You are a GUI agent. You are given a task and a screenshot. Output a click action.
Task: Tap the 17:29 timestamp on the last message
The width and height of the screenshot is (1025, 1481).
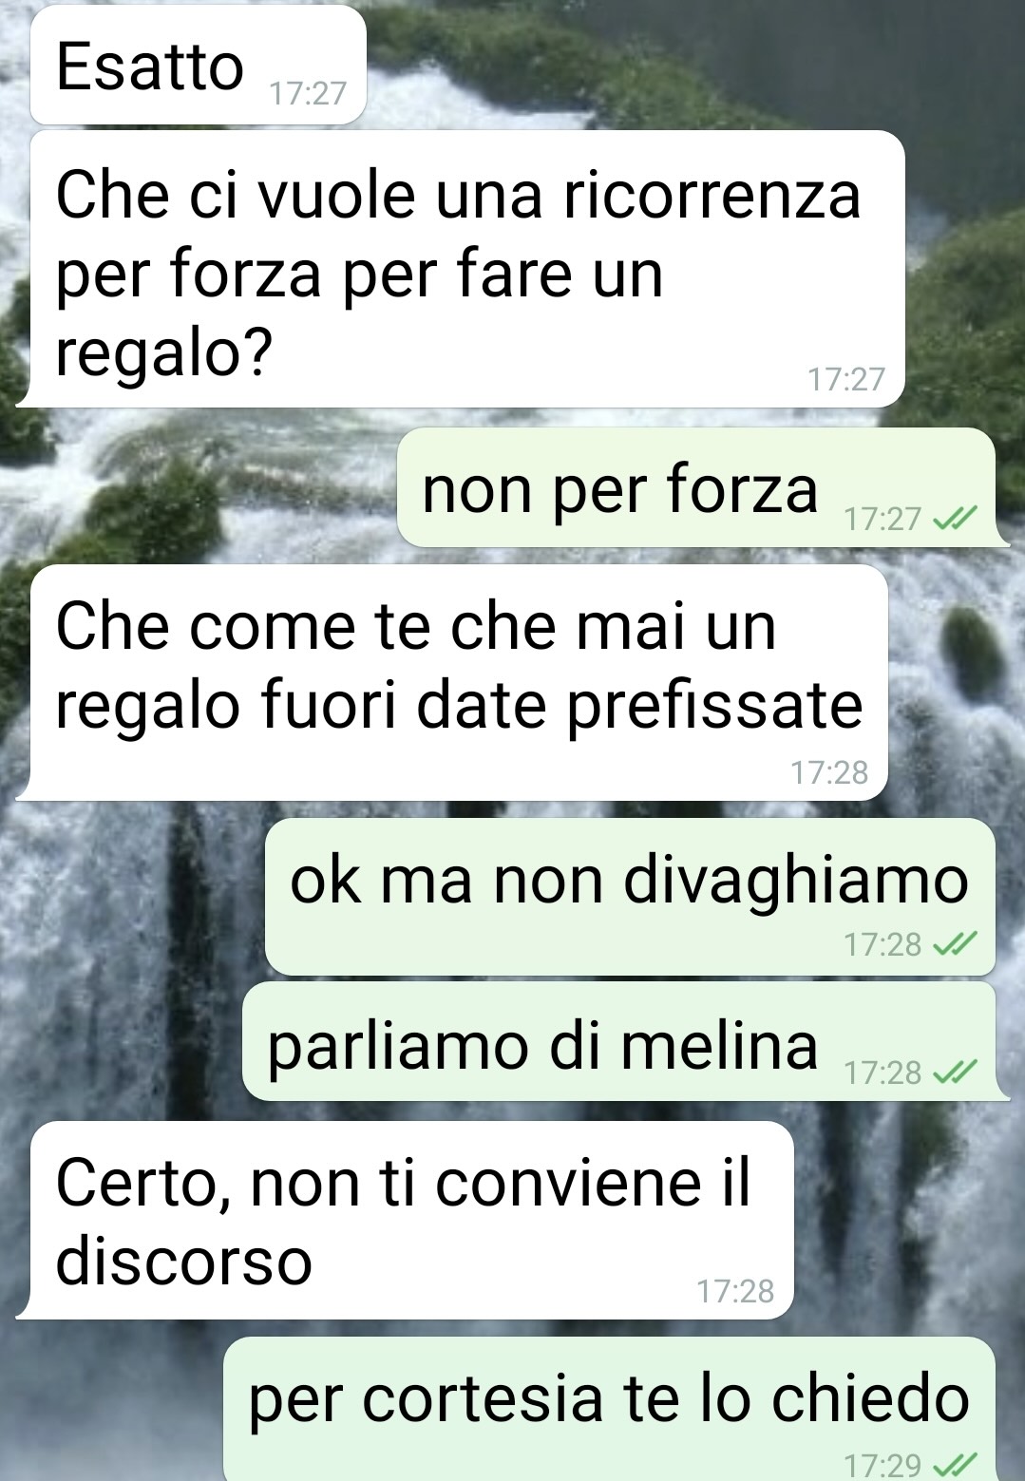coord(883,1465)
